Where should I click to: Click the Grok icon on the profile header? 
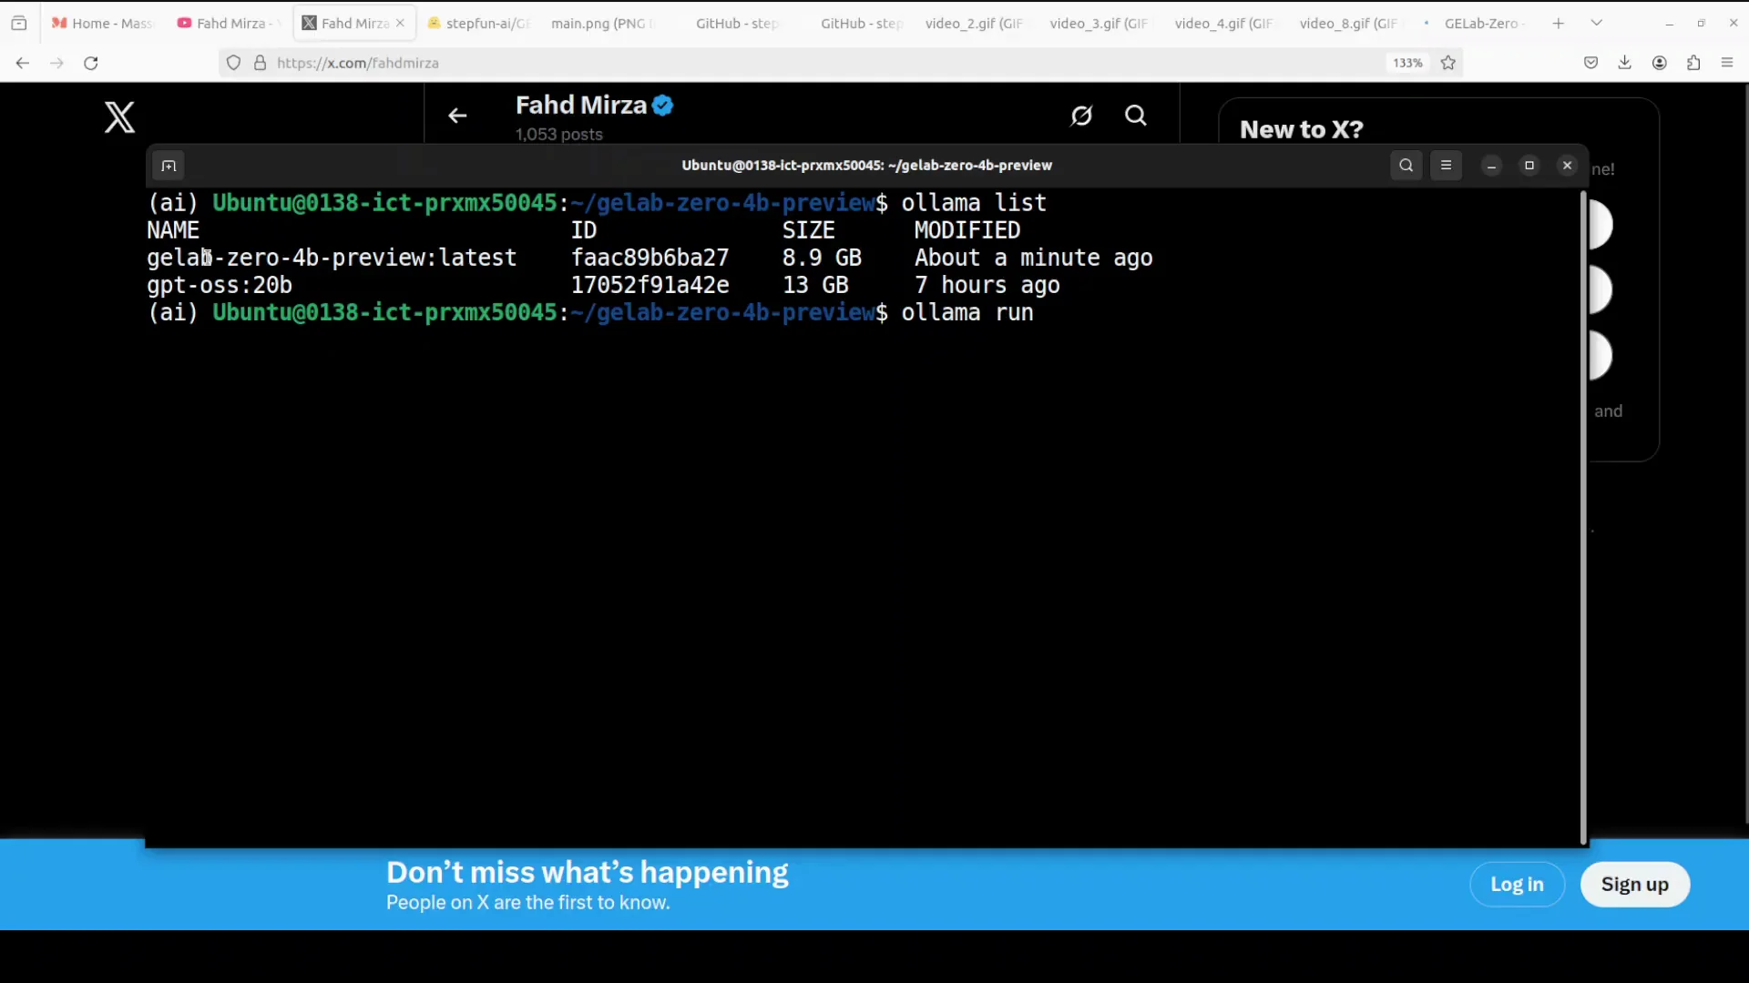pos(1081,116)
